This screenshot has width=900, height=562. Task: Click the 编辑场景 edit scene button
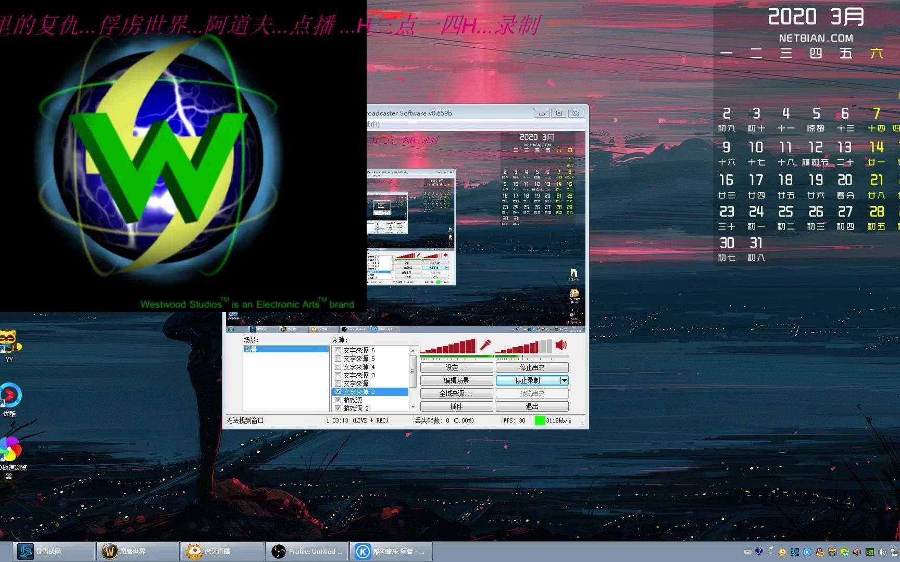[x=456, y=380]
